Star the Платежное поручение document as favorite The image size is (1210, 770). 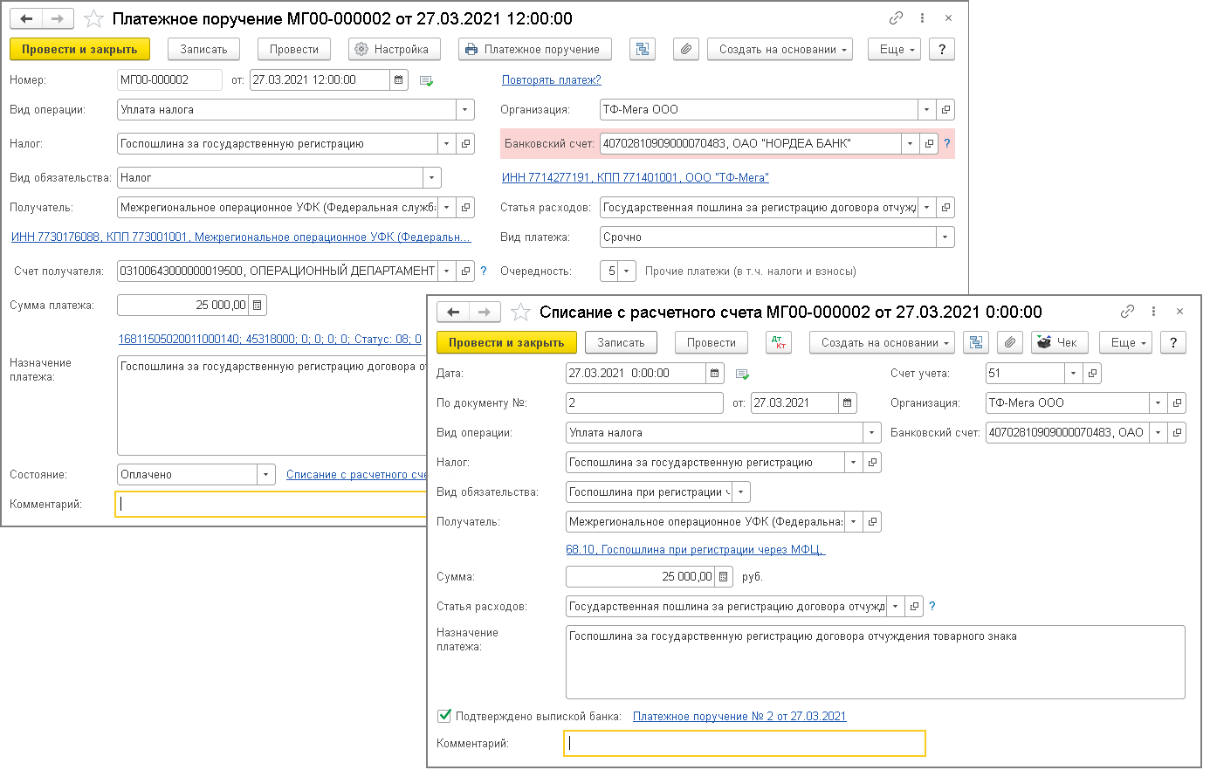click(x=93, y=18)
